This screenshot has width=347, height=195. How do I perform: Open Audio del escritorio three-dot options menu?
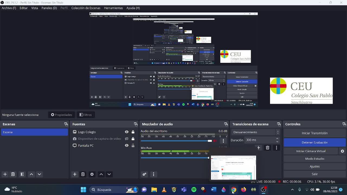coord(223,141)
